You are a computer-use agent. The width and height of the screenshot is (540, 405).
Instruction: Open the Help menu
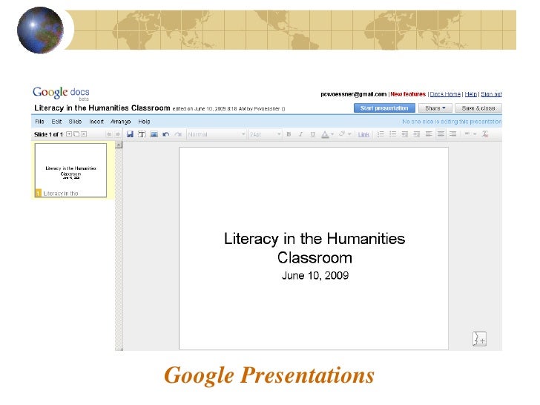tap(144, 122)
